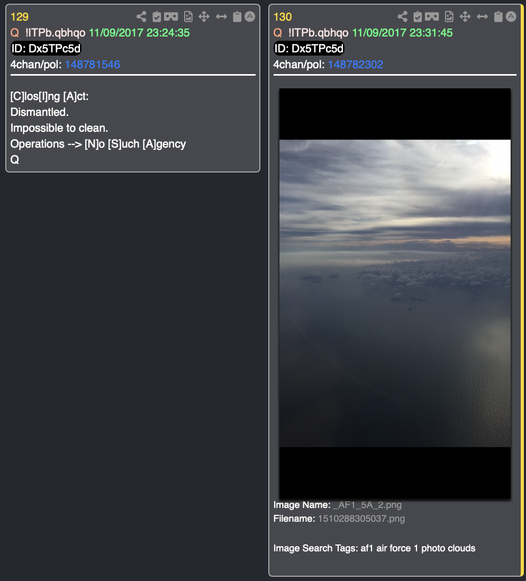The height and width of the screenshot is (581, 526).
Task: Click post number 130
Action: [283, 17]
